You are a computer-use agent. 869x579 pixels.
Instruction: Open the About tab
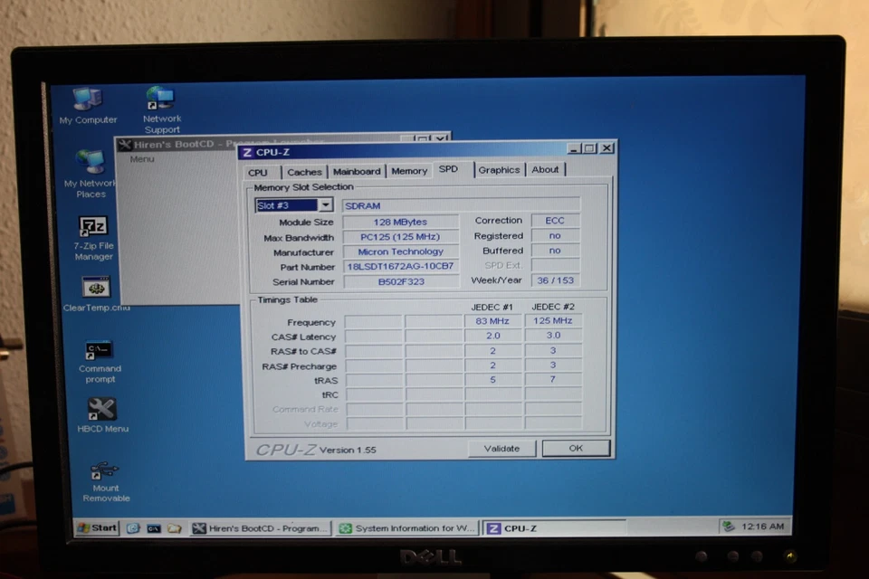point(545,169)
